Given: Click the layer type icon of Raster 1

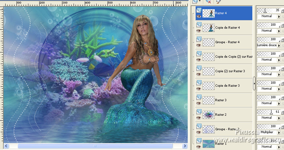Looking at the screenshot, I should 199,140.
